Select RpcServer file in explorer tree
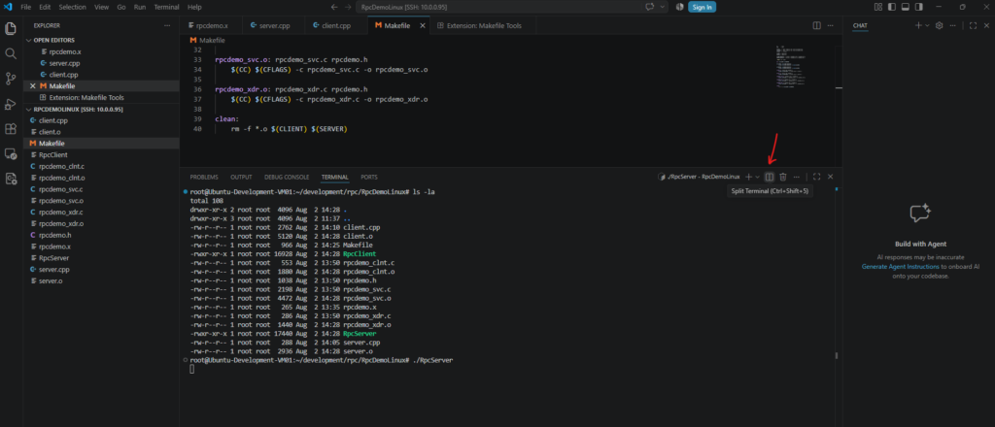 tap(54, 258)
